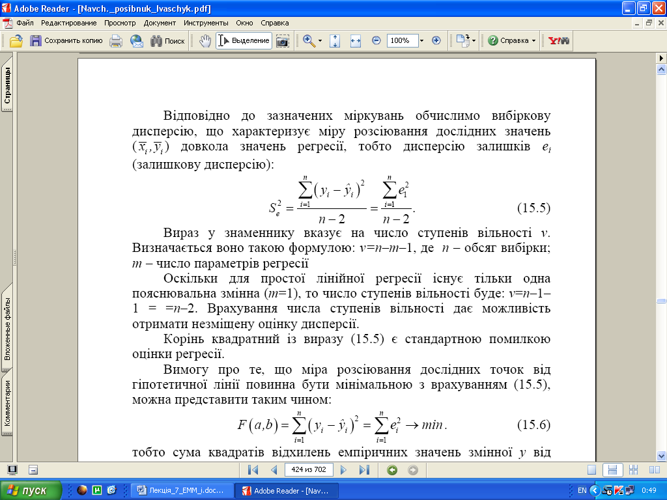Expand the page view dropdown arrow
Image resolution: width=667 pixels, height=500 pixels.
[474, 41]
